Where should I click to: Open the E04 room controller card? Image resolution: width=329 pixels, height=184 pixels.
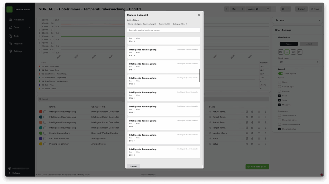tap(163, 138)
